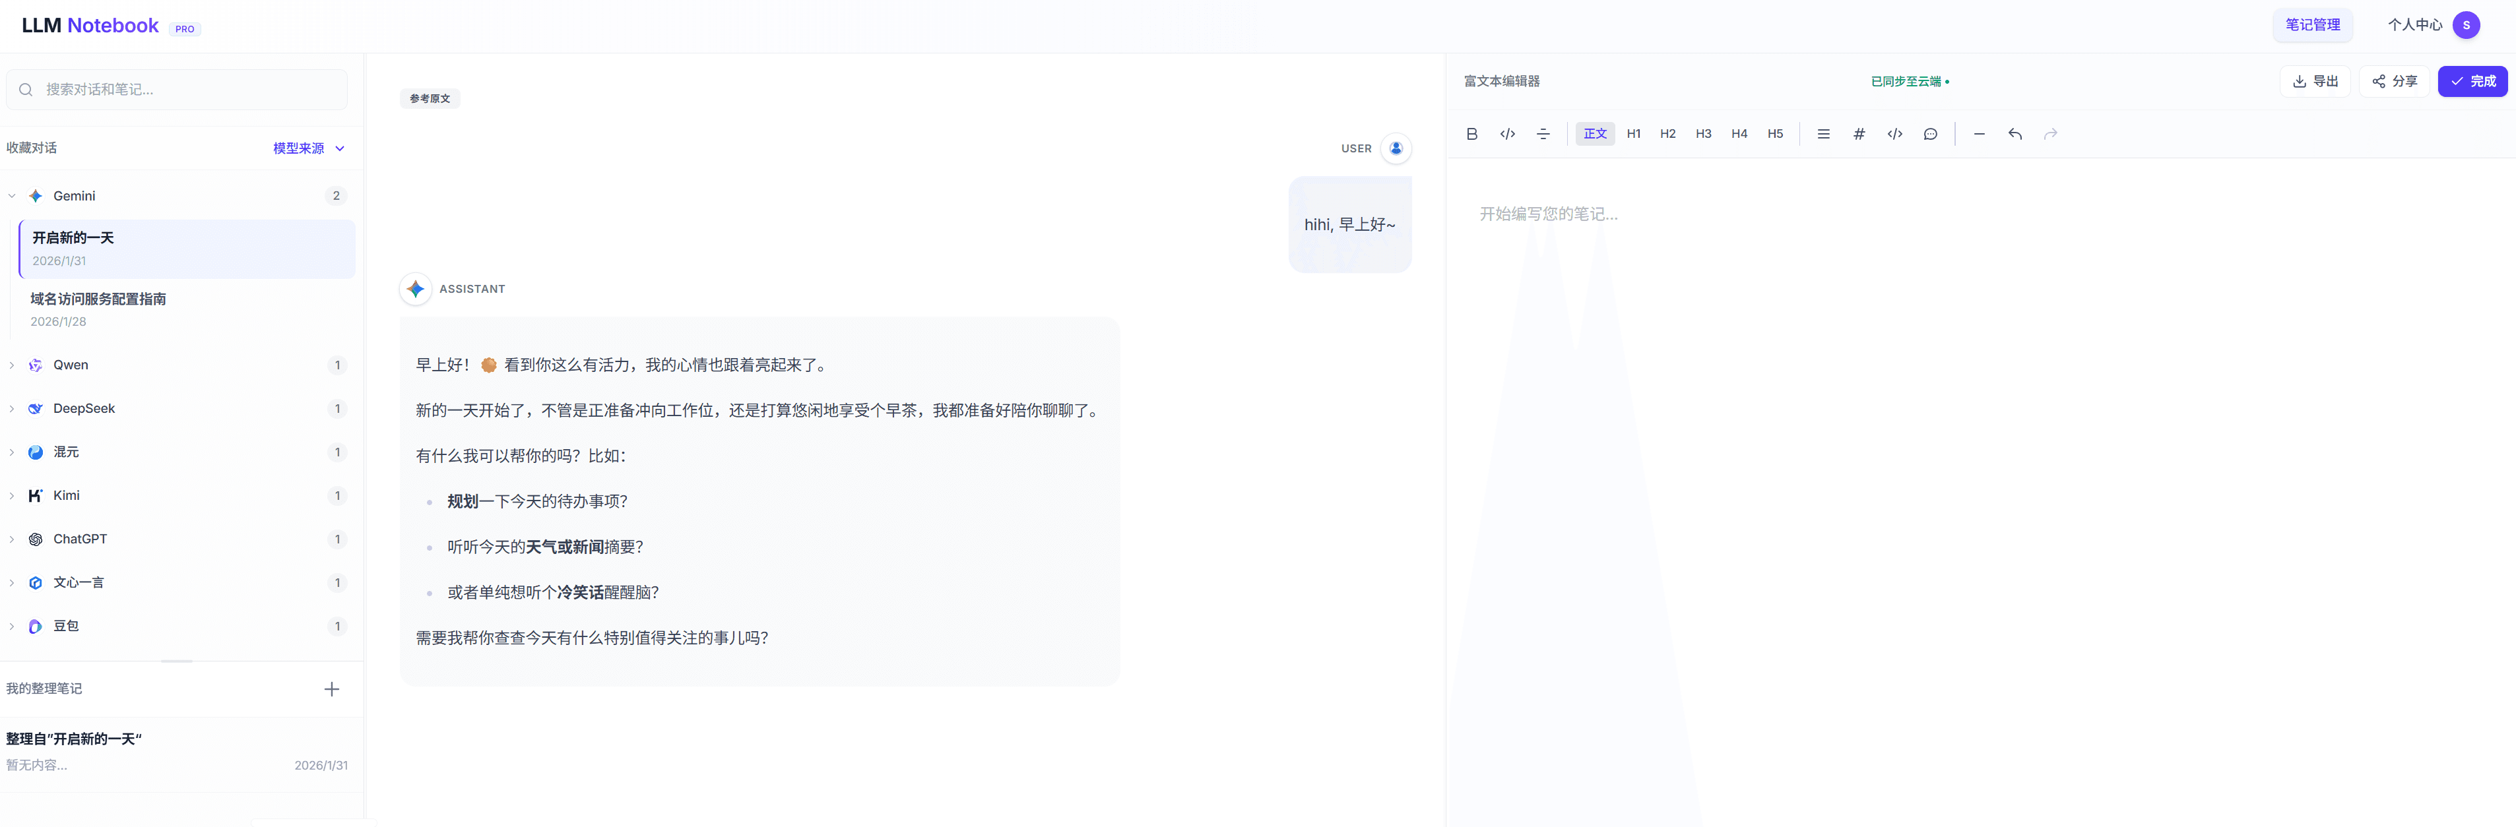Collapse the Gemini conversation group
The width and height of the screenshot is (2516, 827).
pos(11,195)
